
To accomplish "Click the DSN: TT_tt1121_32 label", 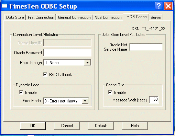I will (149, 29).
